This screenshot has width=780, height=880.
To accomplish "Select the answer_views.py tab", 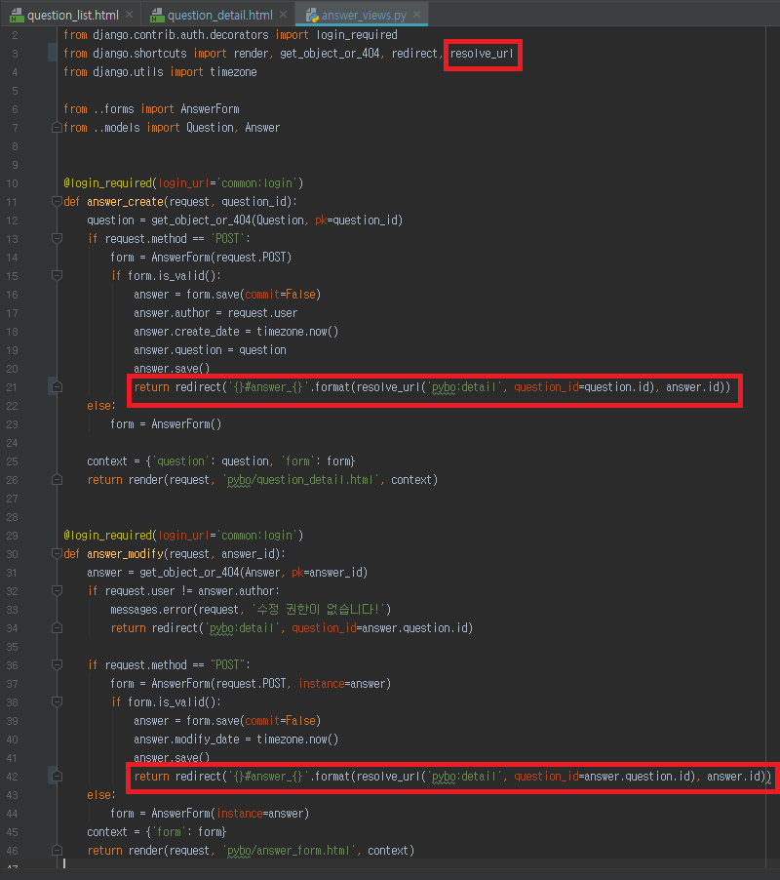I will [x=364, y=15].
